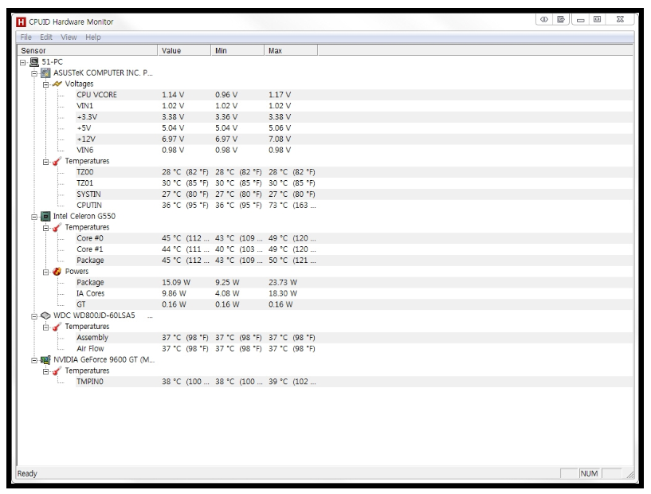Click the NUM status bar indicator
The image size is (651, 494).
point(589,473)
